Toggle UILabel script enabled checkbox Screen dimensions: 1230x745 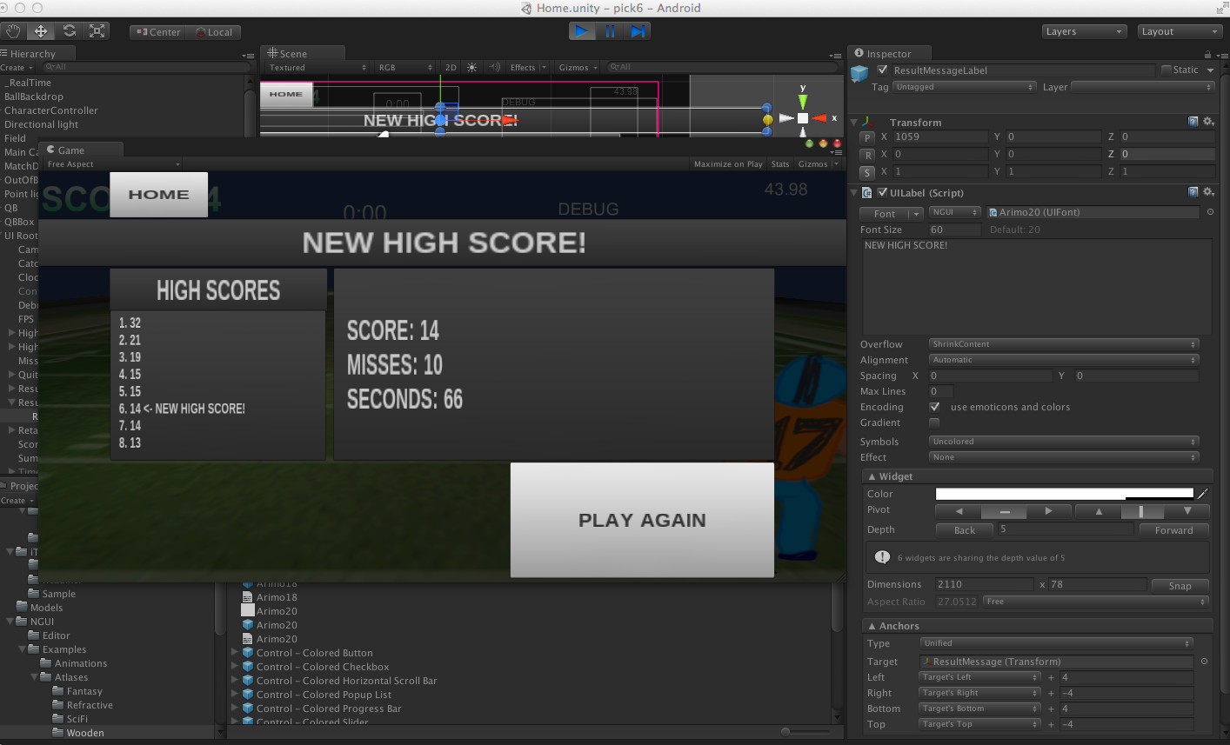[x=882, y=192]
